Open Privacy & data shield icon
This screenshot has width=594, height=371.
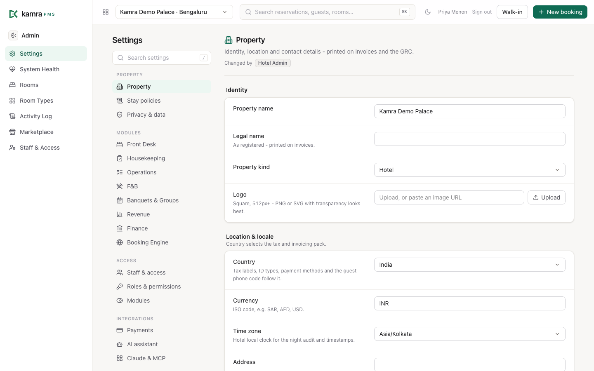(120, 115)
